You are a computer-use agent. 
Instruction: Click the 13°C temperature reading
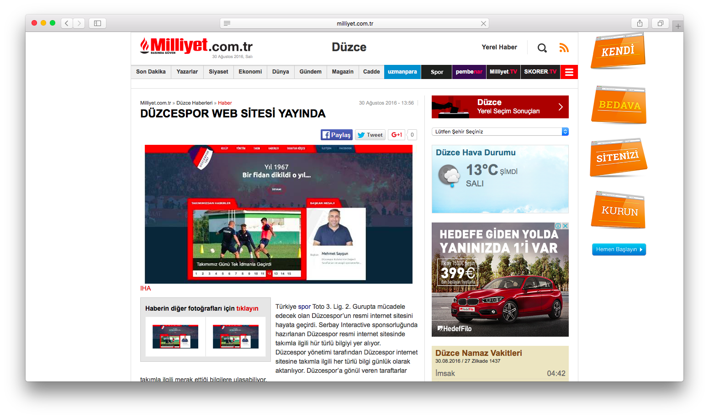coord(482,170)
